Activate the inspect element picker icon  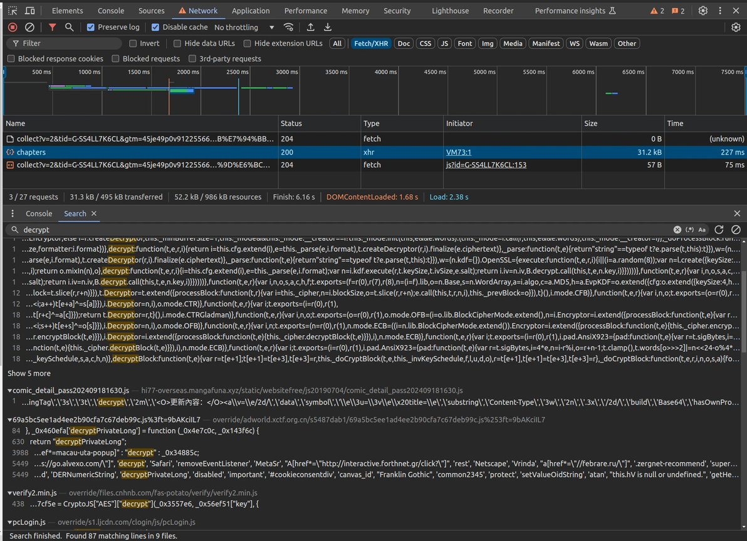[x=13, y=11]
